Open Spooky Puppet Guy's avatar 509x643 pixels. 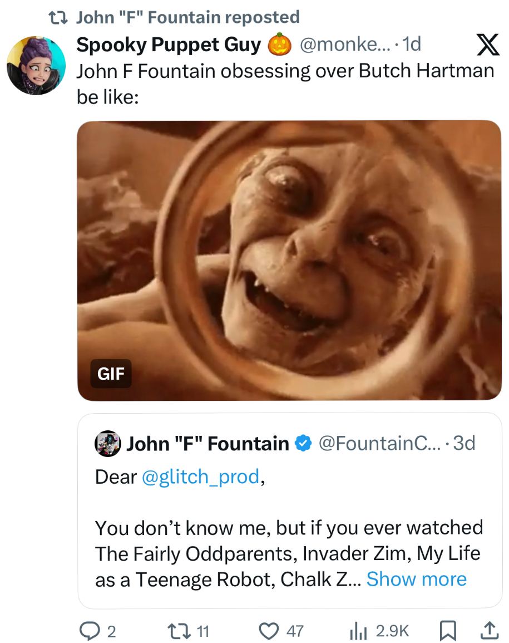(x=36, y=65)
